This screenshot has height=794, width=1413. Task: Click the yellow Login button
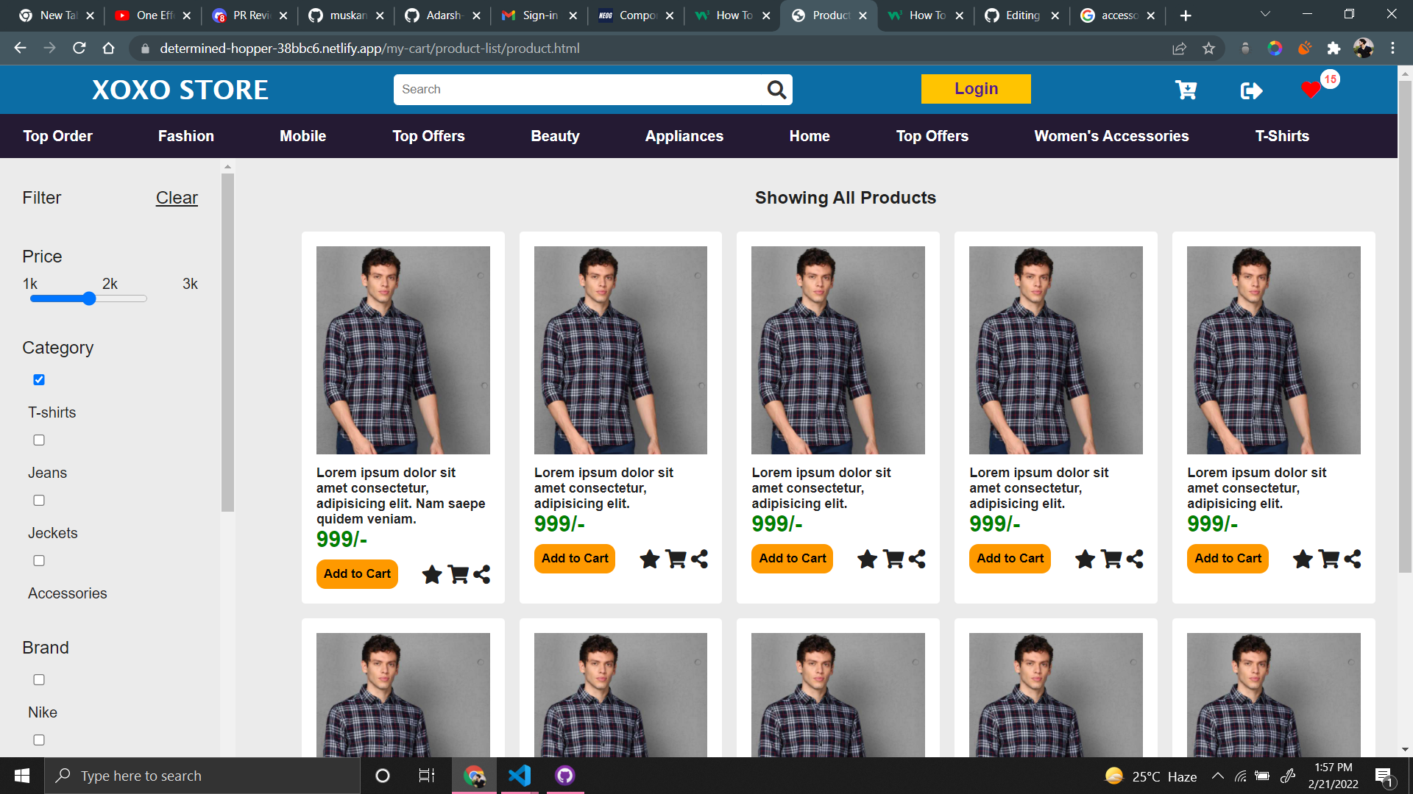(976, 88)
